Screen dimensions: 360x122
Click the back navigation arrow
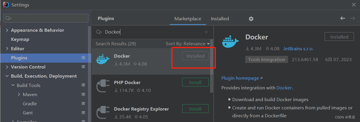(343, 18)
